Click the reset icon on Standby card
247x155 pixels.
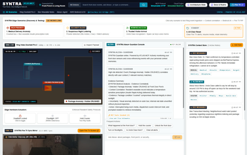pyautogui.click(x=188, y=28)
